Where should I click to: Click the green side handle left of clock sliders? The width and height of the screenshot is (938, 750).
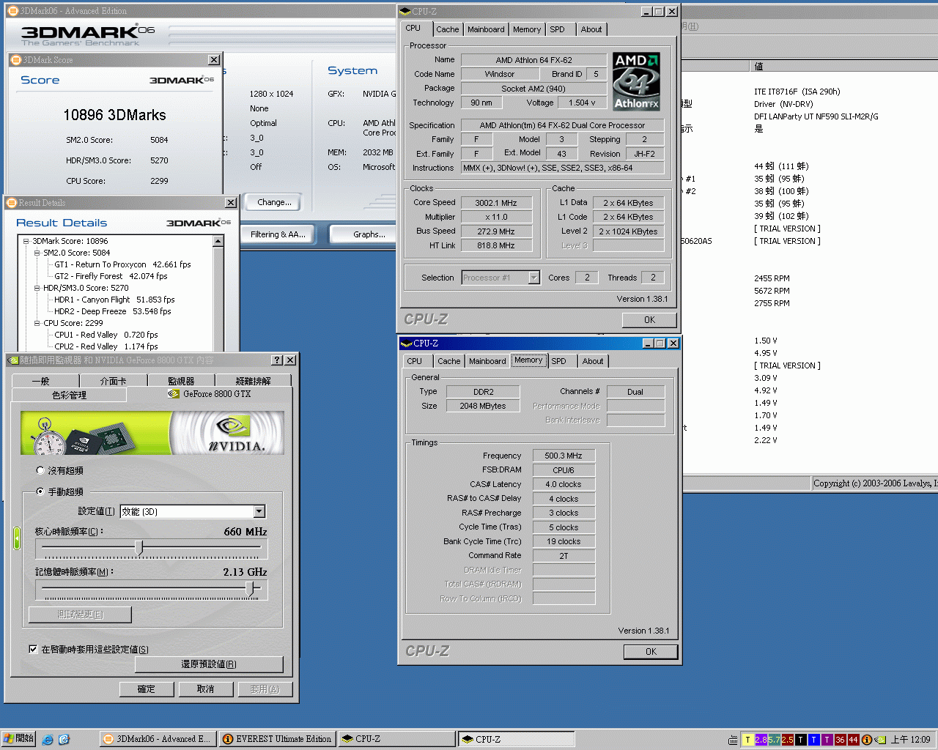pos(16,538)
